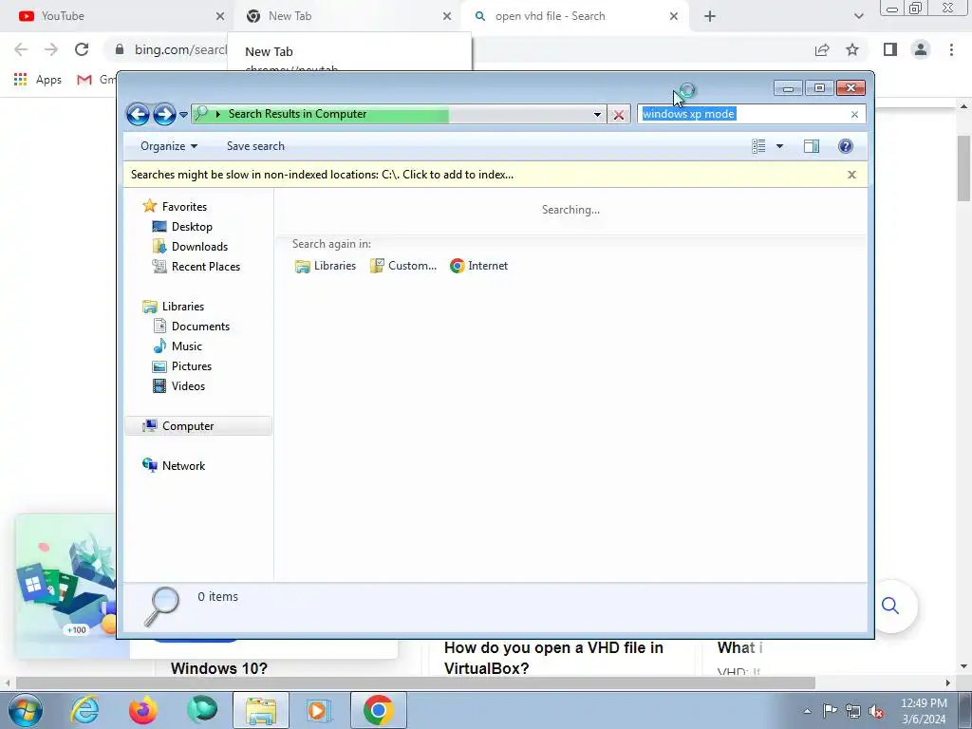Open Desktop under Favorites

pyautogui.click(x=182, y=227)
